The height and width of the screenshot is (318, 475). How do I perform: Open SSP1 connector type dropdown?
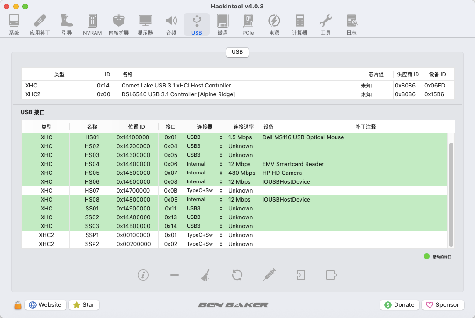205,235
